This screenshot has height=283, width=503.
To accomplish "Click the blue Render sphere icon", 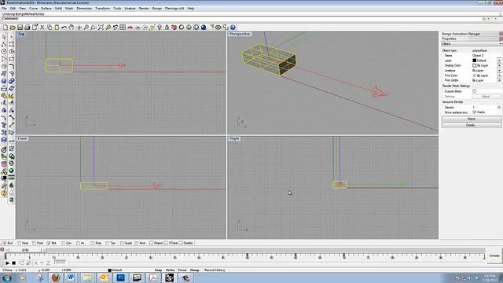I will tap(204, 28).
